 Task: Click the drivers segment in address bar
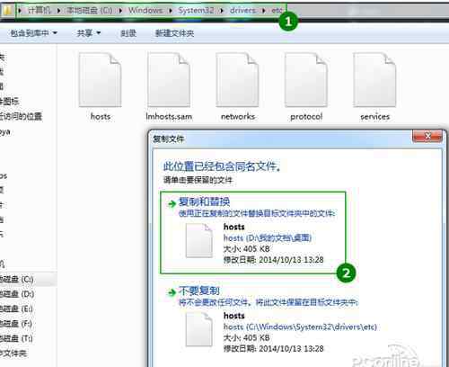tap(242, 11)
